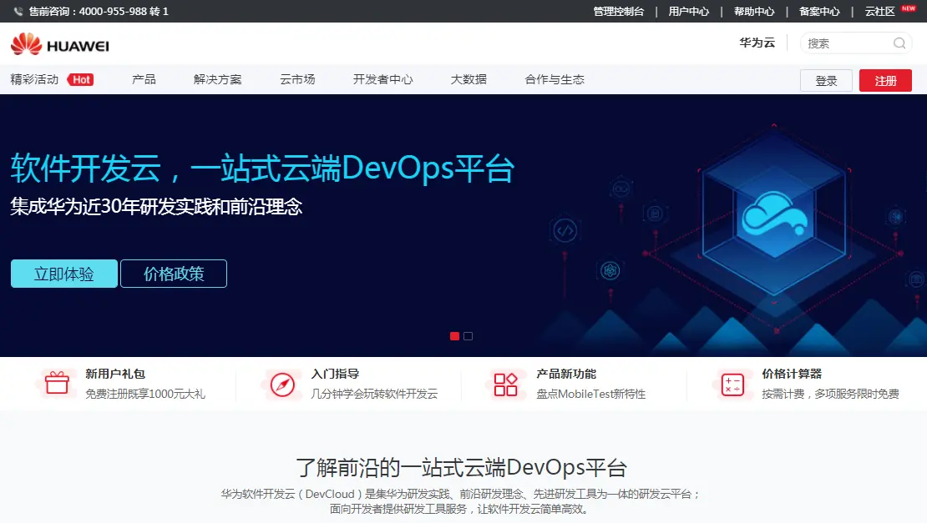Click the calculator icon for 价格计算器

tap(732, 385)
